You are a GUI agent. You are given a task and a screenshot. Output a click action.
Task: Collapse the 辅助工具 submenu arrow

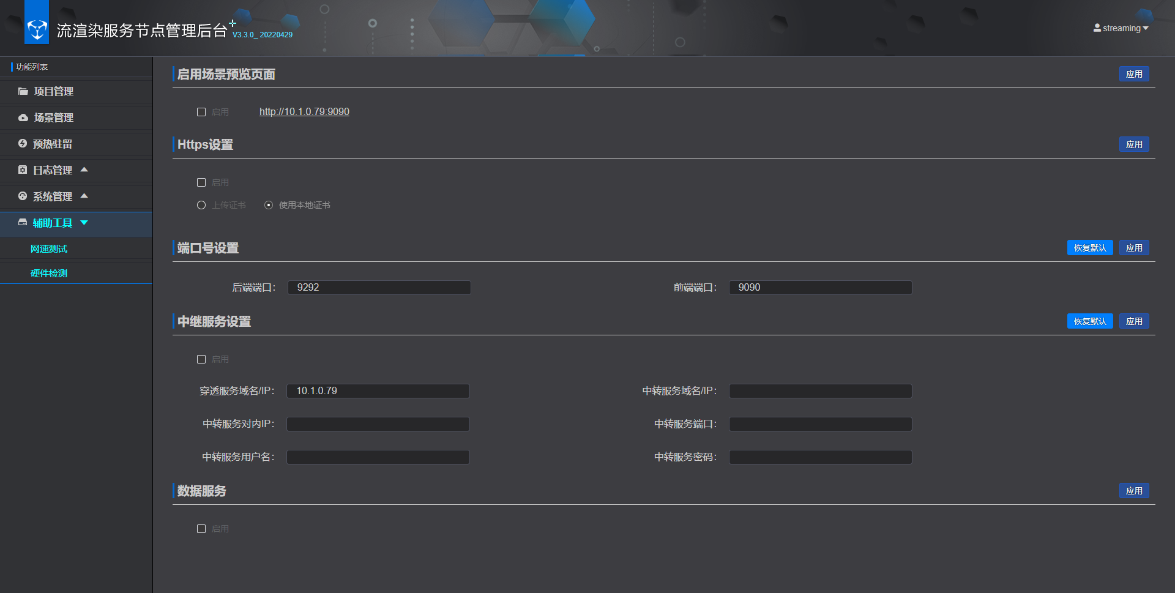[x=84, y=223]
